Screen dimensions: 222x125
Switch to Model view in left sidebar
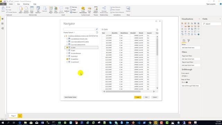pos(2,28)
